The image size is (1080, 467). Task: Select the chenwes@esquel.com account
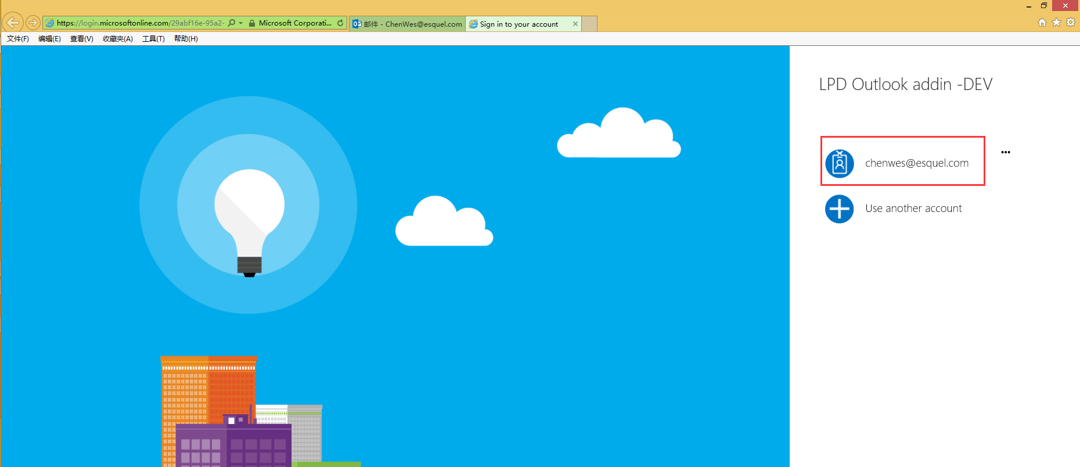[903, 161]
